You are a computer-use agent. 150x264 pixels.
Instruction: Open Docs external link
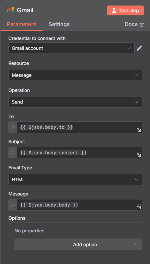[x=134, y=24]
